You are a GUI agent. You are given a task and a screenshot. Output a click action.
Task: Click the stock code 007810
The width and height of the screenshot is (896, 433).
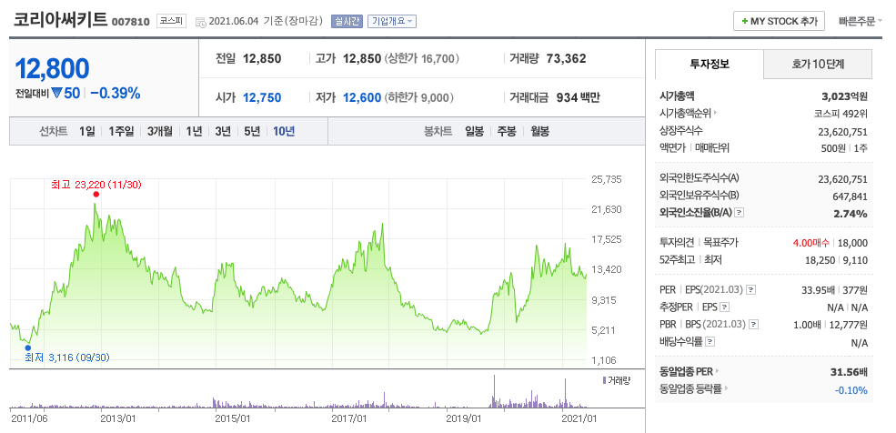tap(131, 22)
